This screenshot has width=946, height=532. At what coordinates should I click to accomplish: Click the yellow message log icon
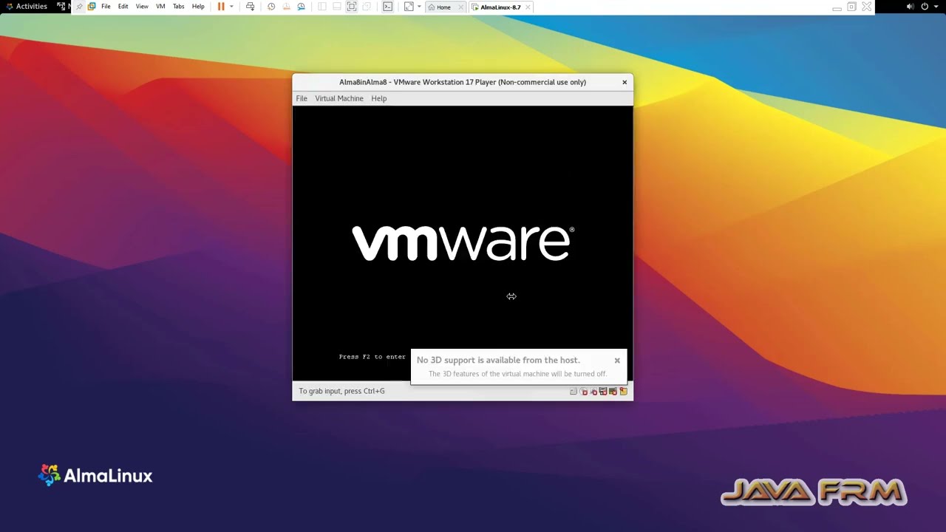623,392
